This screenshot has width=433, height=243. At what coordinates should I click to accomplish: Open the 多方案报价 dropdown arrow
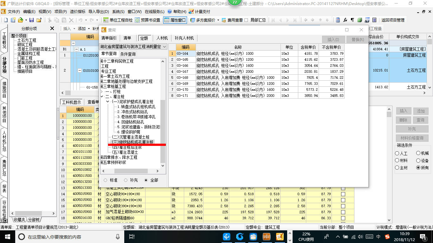pos(218,20)
